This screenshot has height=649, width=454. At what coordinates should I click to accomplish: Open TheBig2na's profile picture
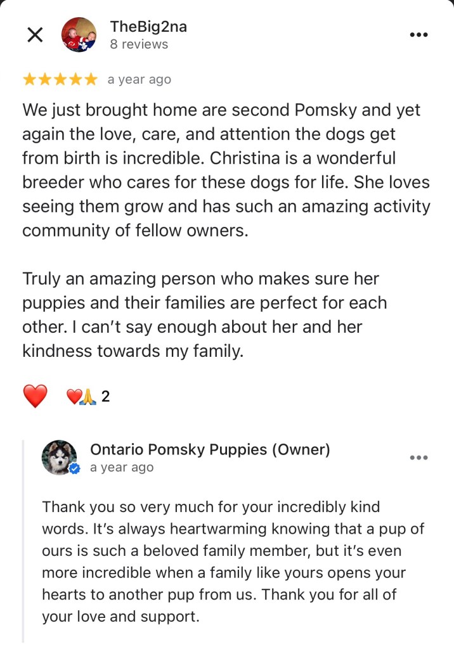[79, 35]
